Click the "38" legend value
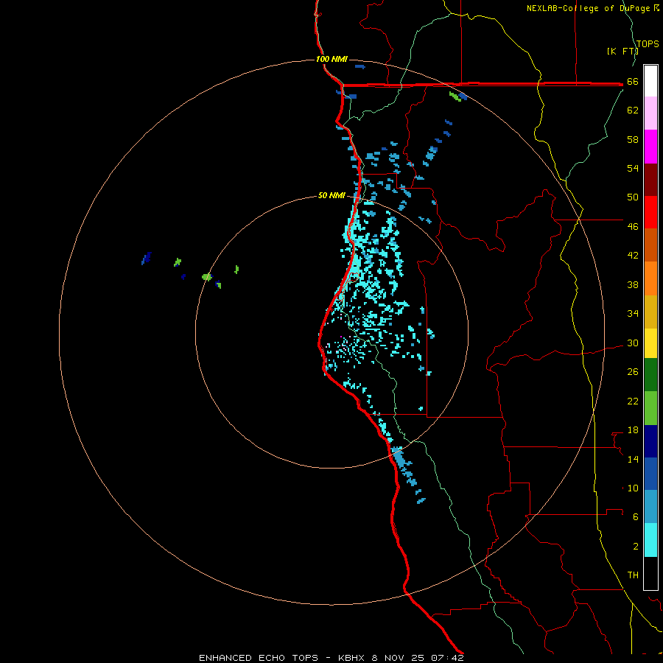This screenshot has width=663, height=663. tap(633, 284)
